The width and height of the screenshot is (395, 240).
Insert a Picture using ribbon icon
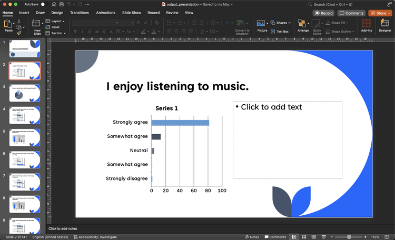[x=261, y=23]
